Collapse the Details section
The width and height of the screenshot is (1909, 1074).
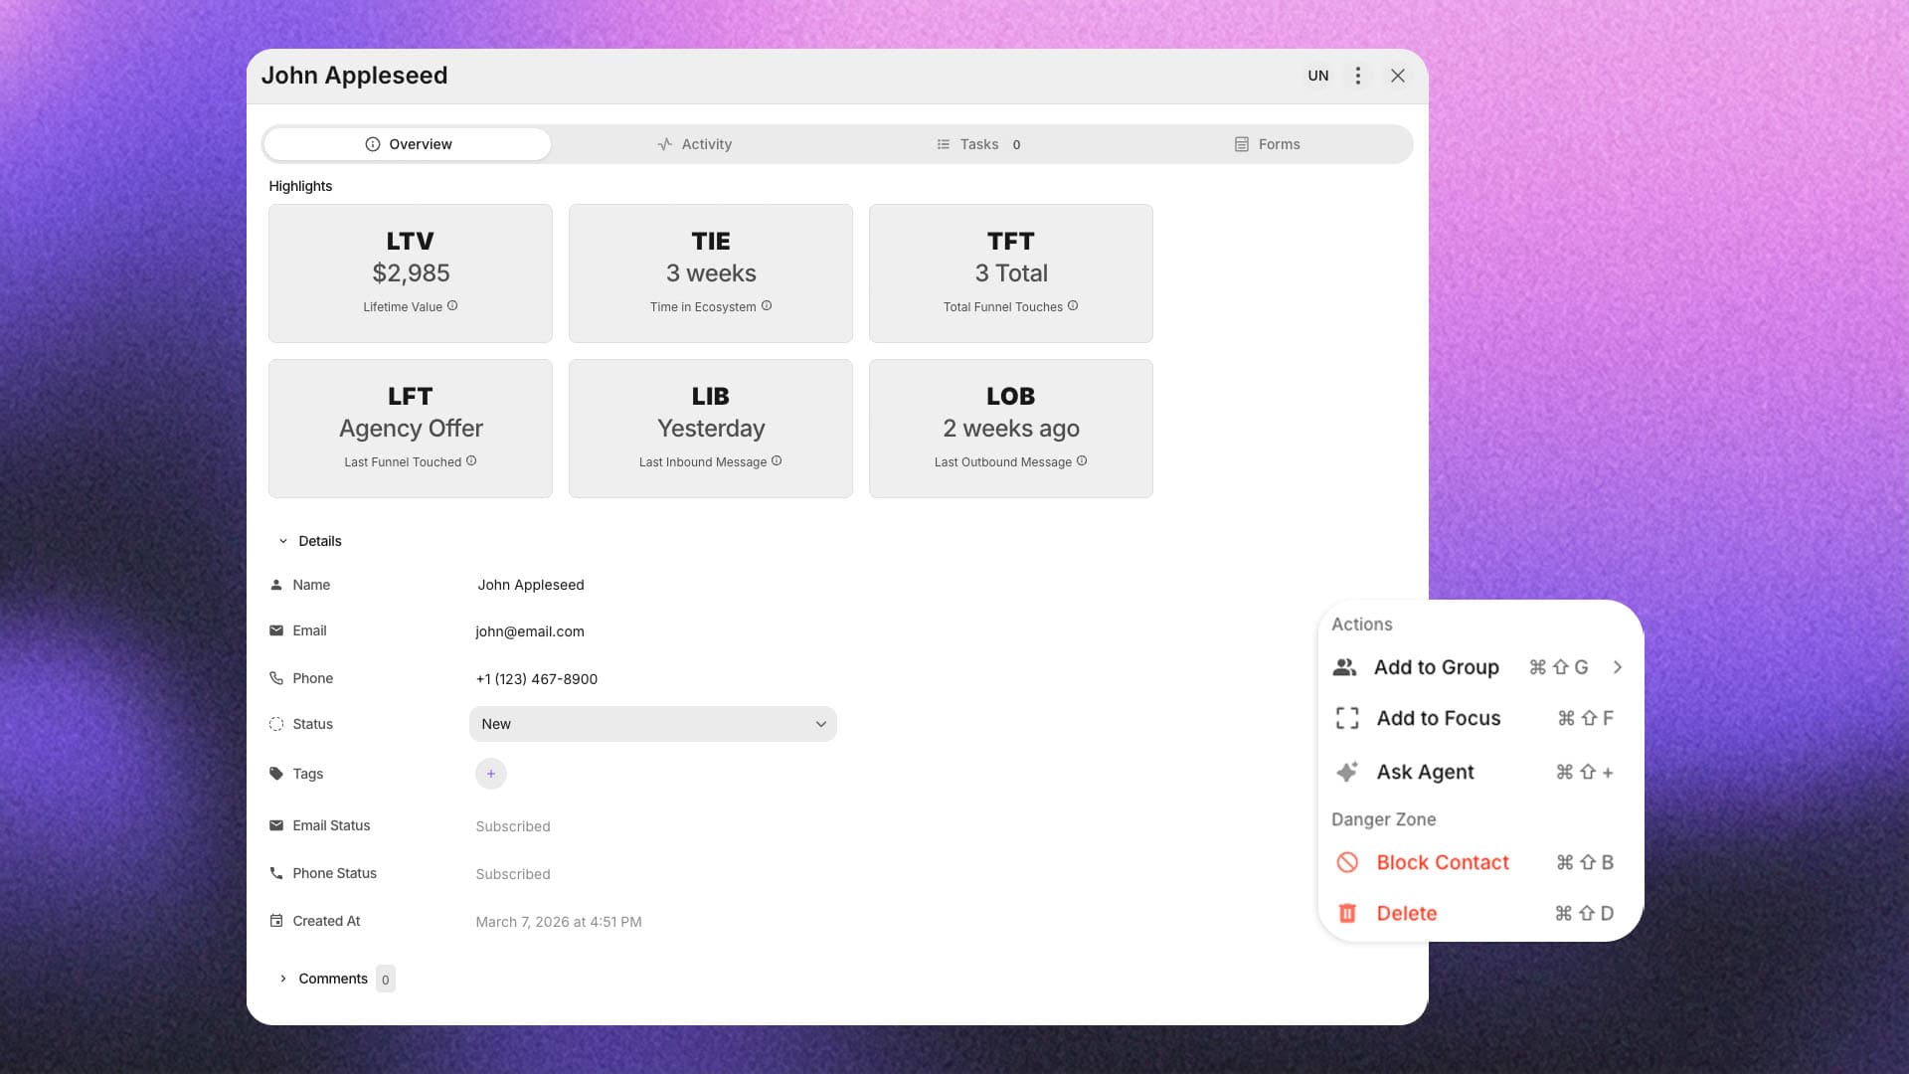pyautogui.click(x=282, y=540)
